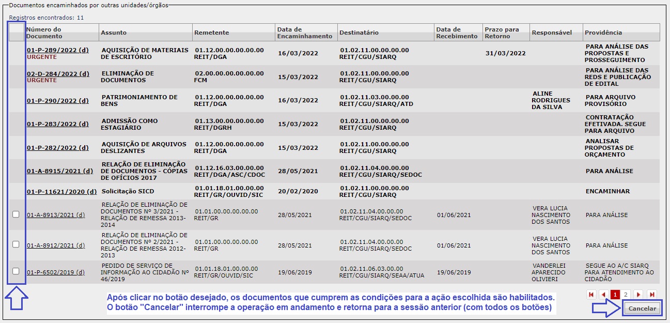Viewport: 670px width, 323px height.
Task: Check the box for document 01-A-8913/2021
Action: 16,215
